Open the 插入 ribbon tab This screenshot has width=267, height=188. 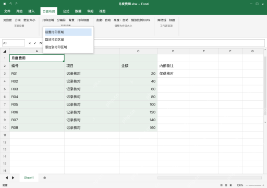click(x=31, y=11)
